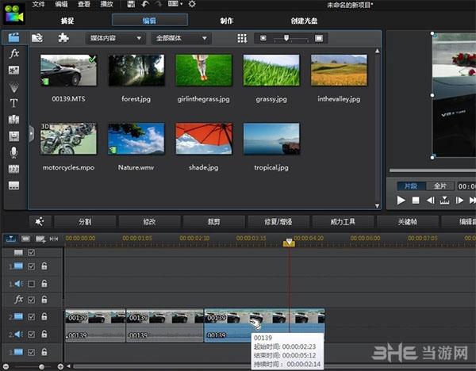Screen dimensions: 476x371
Task: Open the 编辑 menu in the menu bar
Action: coord(61,4)
